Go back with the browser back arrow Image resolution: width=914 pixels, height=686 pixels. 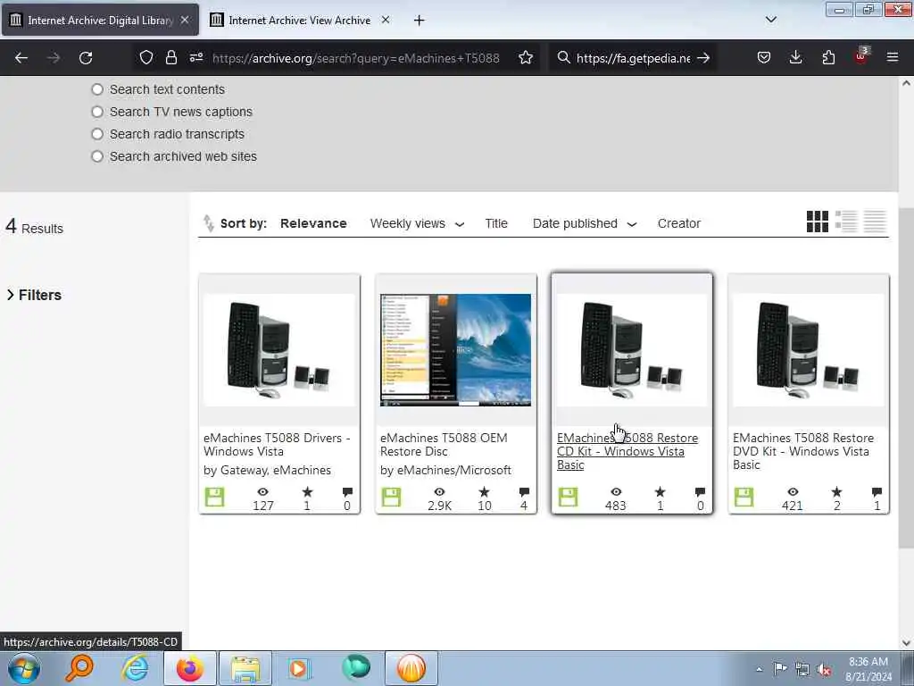[x=21, y=58]
